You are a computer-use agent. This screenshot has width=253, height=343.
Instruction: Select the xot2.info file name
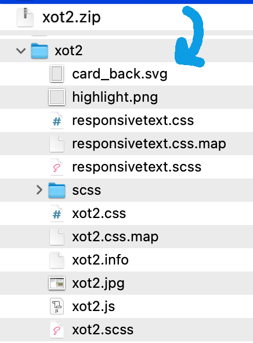[x=100, y=260]
